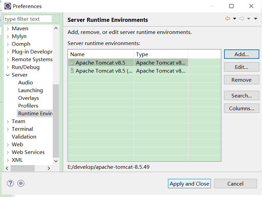Click the Columns... button

(242, 108)
